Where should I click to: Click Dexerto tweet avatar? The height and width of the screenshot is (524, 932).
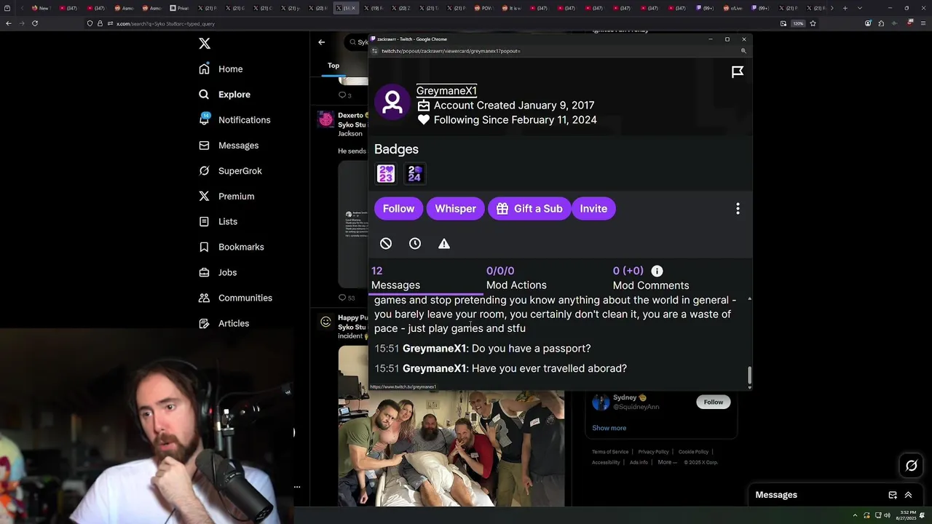[325, 119]
